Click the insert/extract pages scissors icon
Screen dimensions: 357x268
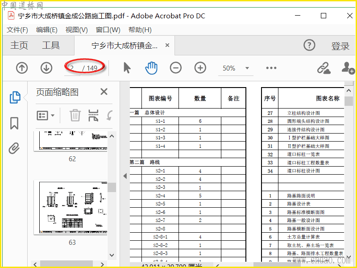tap(93, 115)
